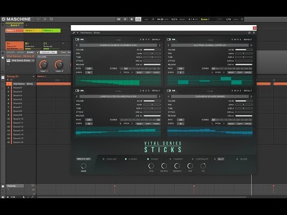
Task: Go to next sample in layer one
Action: coord(160,45)
